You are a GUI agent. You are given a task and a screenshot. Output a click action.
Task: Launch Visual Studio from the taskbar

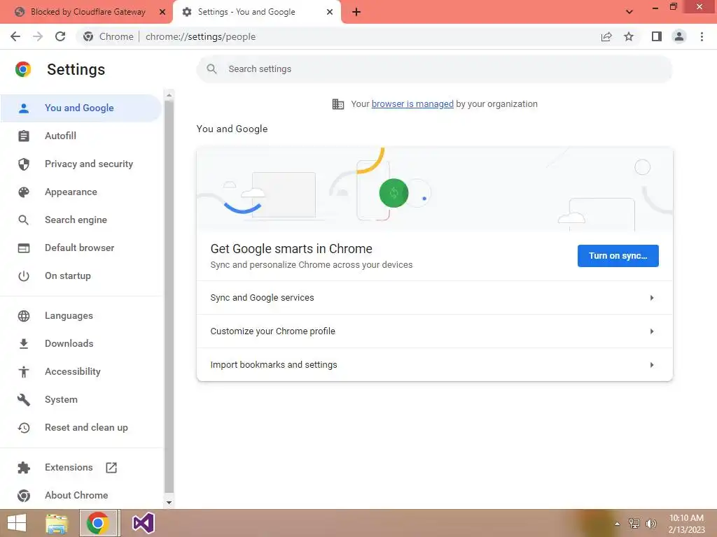click(x=143, y=523)
